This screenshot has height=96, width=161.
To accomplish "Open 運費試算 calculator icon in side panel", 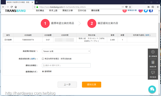I will 153,62.
